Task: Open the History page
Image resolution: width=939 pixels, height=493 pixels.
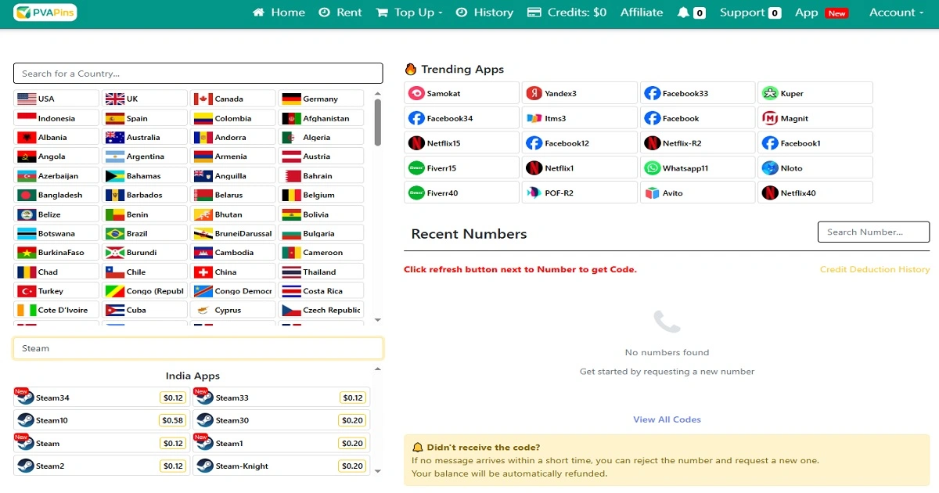Action: click(x=484, y=13)
